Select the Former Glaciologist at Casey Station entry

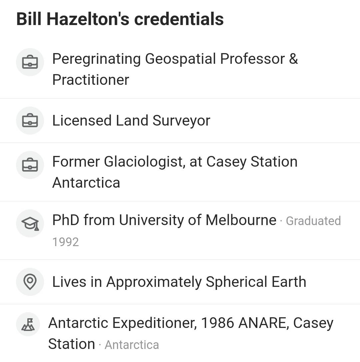pyautogui.click(x=175, y=162)
